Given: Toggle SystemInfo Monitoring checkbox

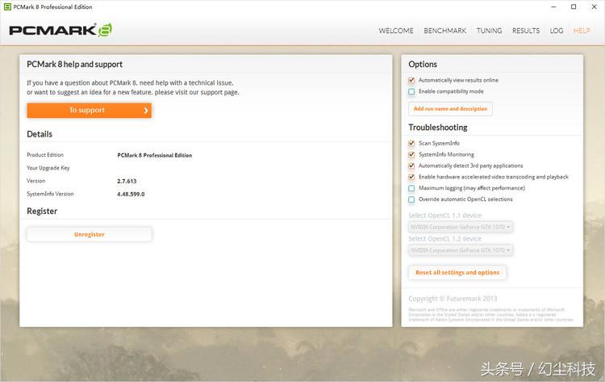Looking at the screenshot, I should pyautogui.click(x=411, y=154).
